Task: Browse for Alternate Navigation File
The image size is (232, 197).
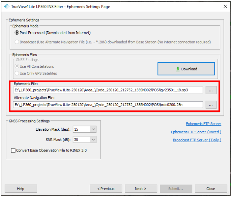Action: pos(211,105)
